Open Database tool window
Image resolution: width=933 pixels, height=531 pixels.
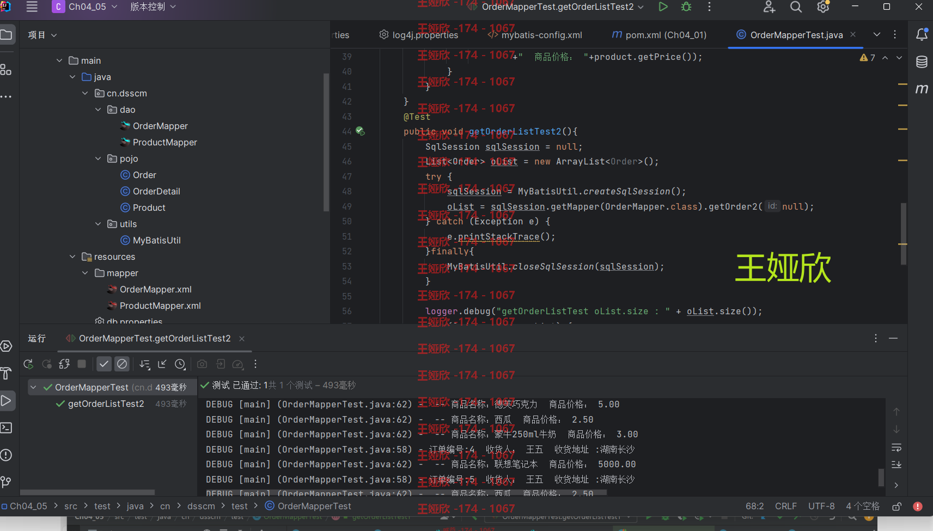point(922,62)
